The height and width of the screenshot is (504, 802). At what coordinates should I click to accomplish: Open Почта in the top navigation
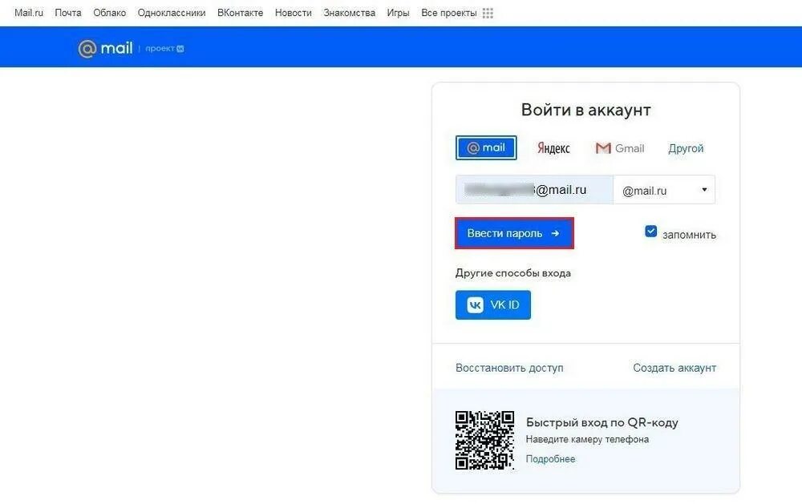click(x=68, y=13)
